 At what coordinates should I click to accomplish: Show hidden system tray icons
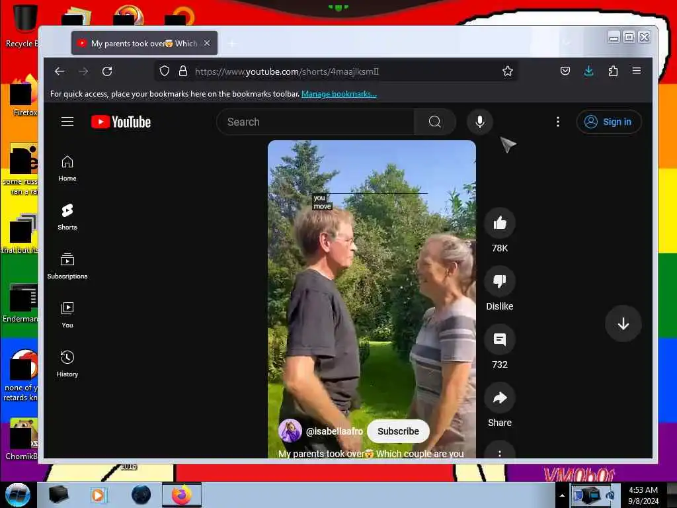pos(562,495)
